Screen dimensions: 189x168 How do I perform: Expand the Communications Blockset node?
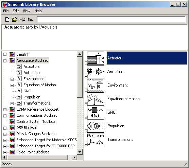(x=5, y=116)
